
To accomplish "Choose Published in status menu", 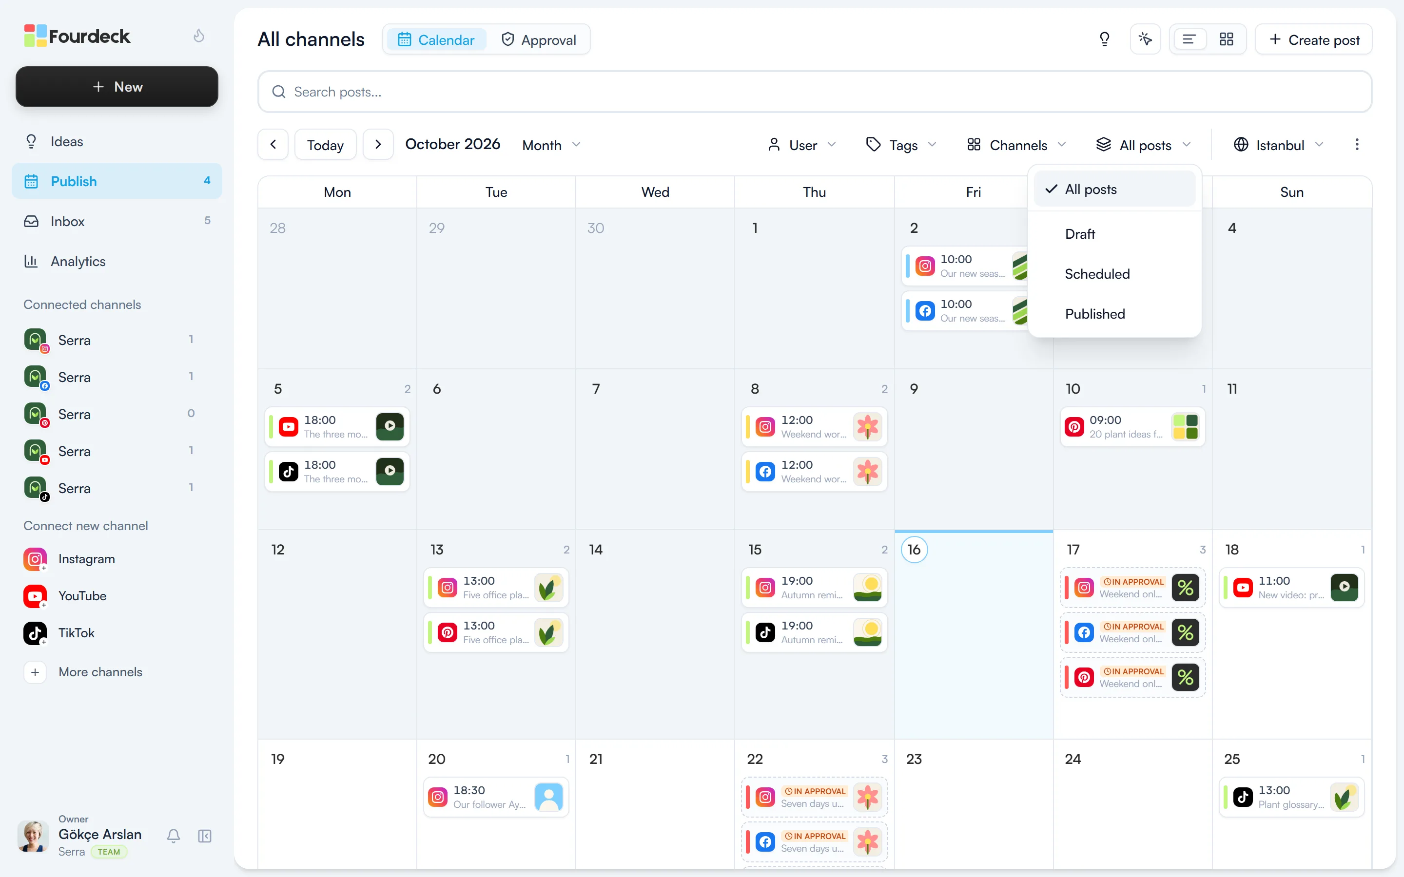I will pyautogui.click(x=1114, y=314).
